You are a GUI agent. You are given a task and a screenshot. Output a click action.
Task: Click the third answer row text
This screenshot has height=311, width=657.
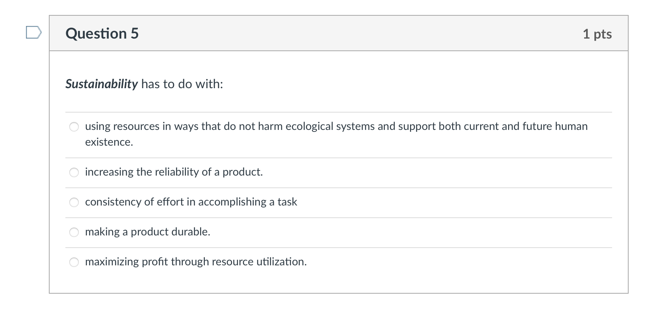(x=191, y=202)
